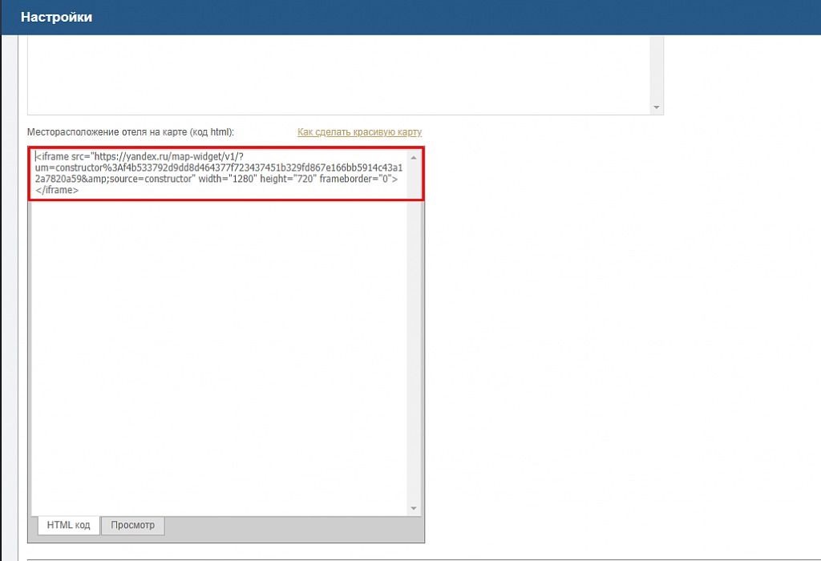Click inside the iframe code text area
The height and width of the screenshot is (561, 821).
219,333
